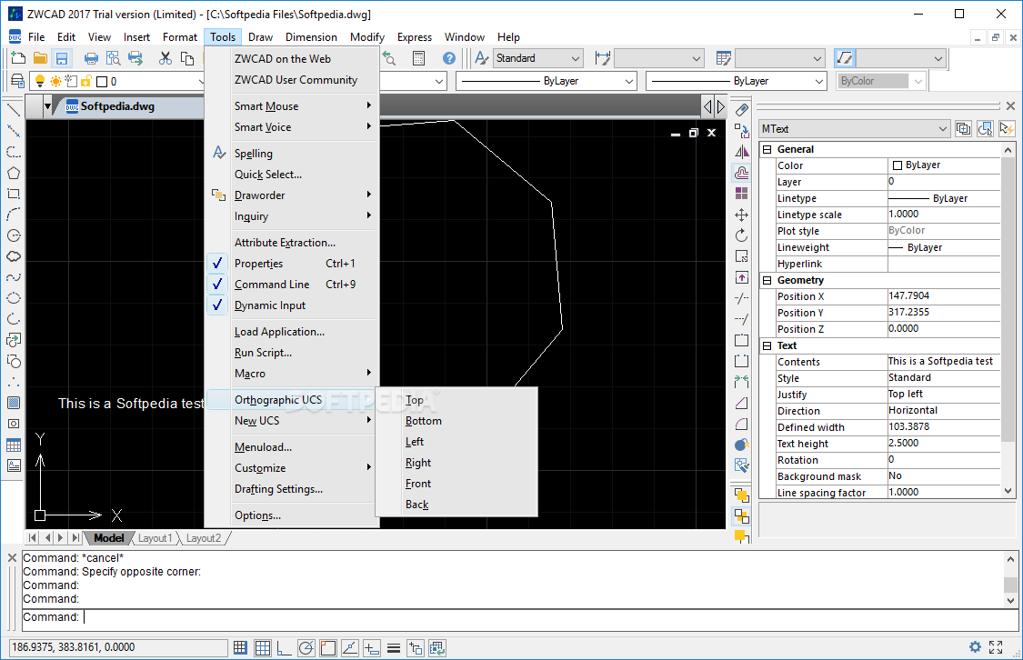Open the Draw menu

(260, 37)
